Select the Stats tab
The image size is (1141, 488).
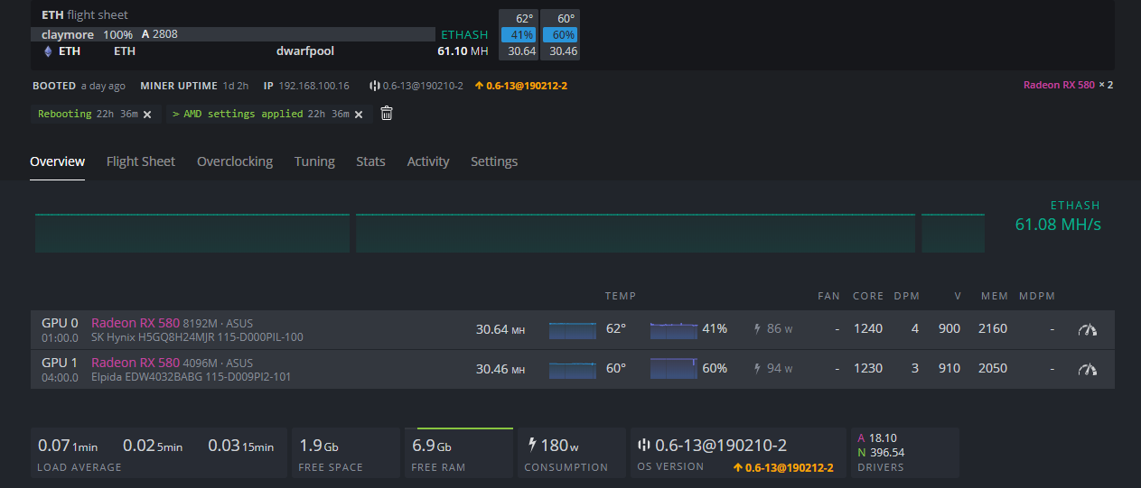click(370, 161)
